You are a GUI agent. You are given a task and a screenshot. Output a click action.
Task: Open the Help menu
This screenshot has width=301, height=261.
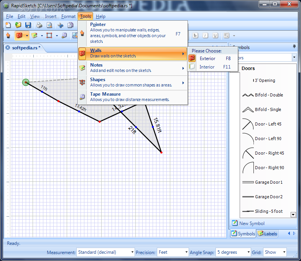click(100, 16)
